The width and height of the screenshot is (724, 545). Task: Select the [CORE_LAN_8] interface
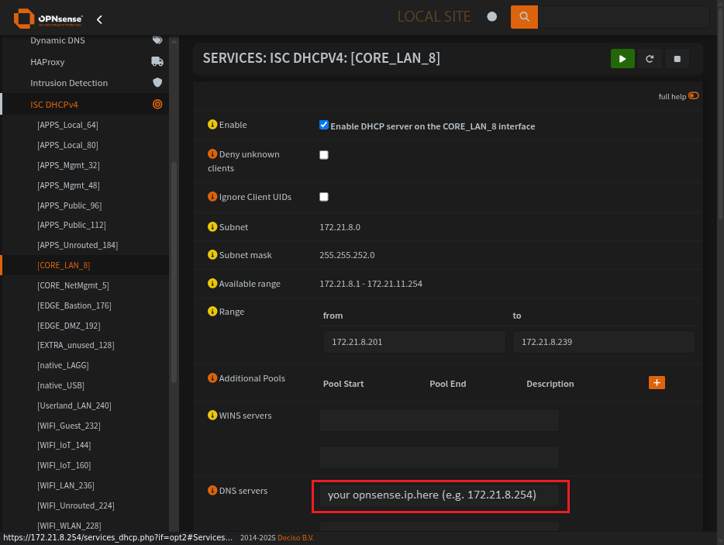[x=64, y=266]
